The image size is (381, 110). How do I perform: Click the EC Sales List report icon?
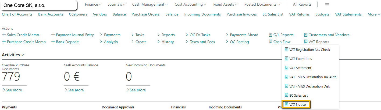tap(287, 95)
